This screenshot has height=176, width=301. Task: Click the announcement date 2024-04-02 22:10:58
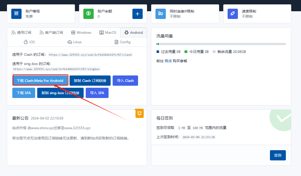tap(47, 118)
